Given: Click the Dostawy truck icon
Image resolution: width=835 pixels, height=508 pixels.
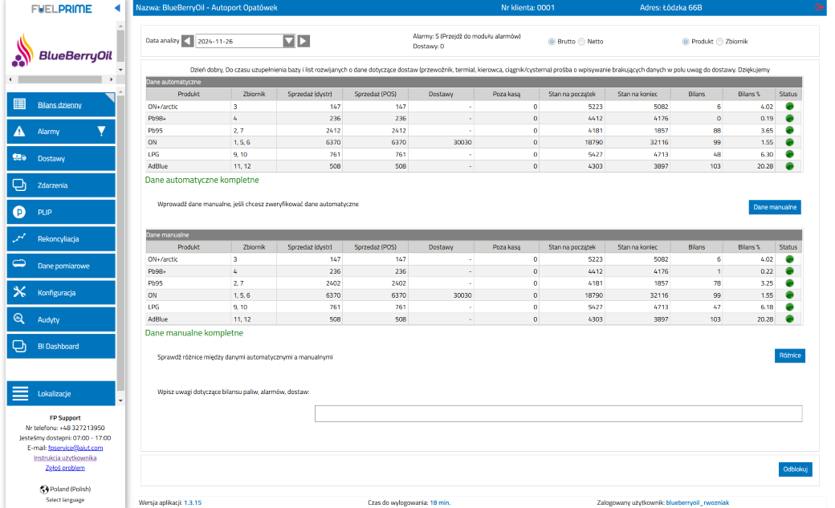Looking at the screenshot, I should (19, 157).
